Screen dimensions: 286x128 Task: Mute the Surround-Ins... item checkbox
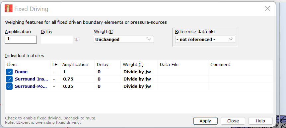9,79
